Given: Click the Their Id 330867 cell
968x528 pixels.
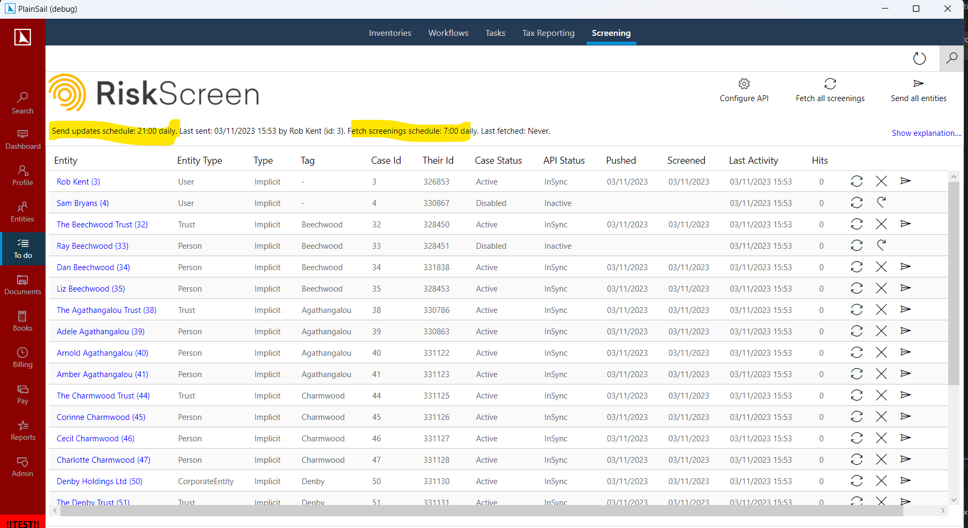Looking at the screenshot, I should pos(436,203).
